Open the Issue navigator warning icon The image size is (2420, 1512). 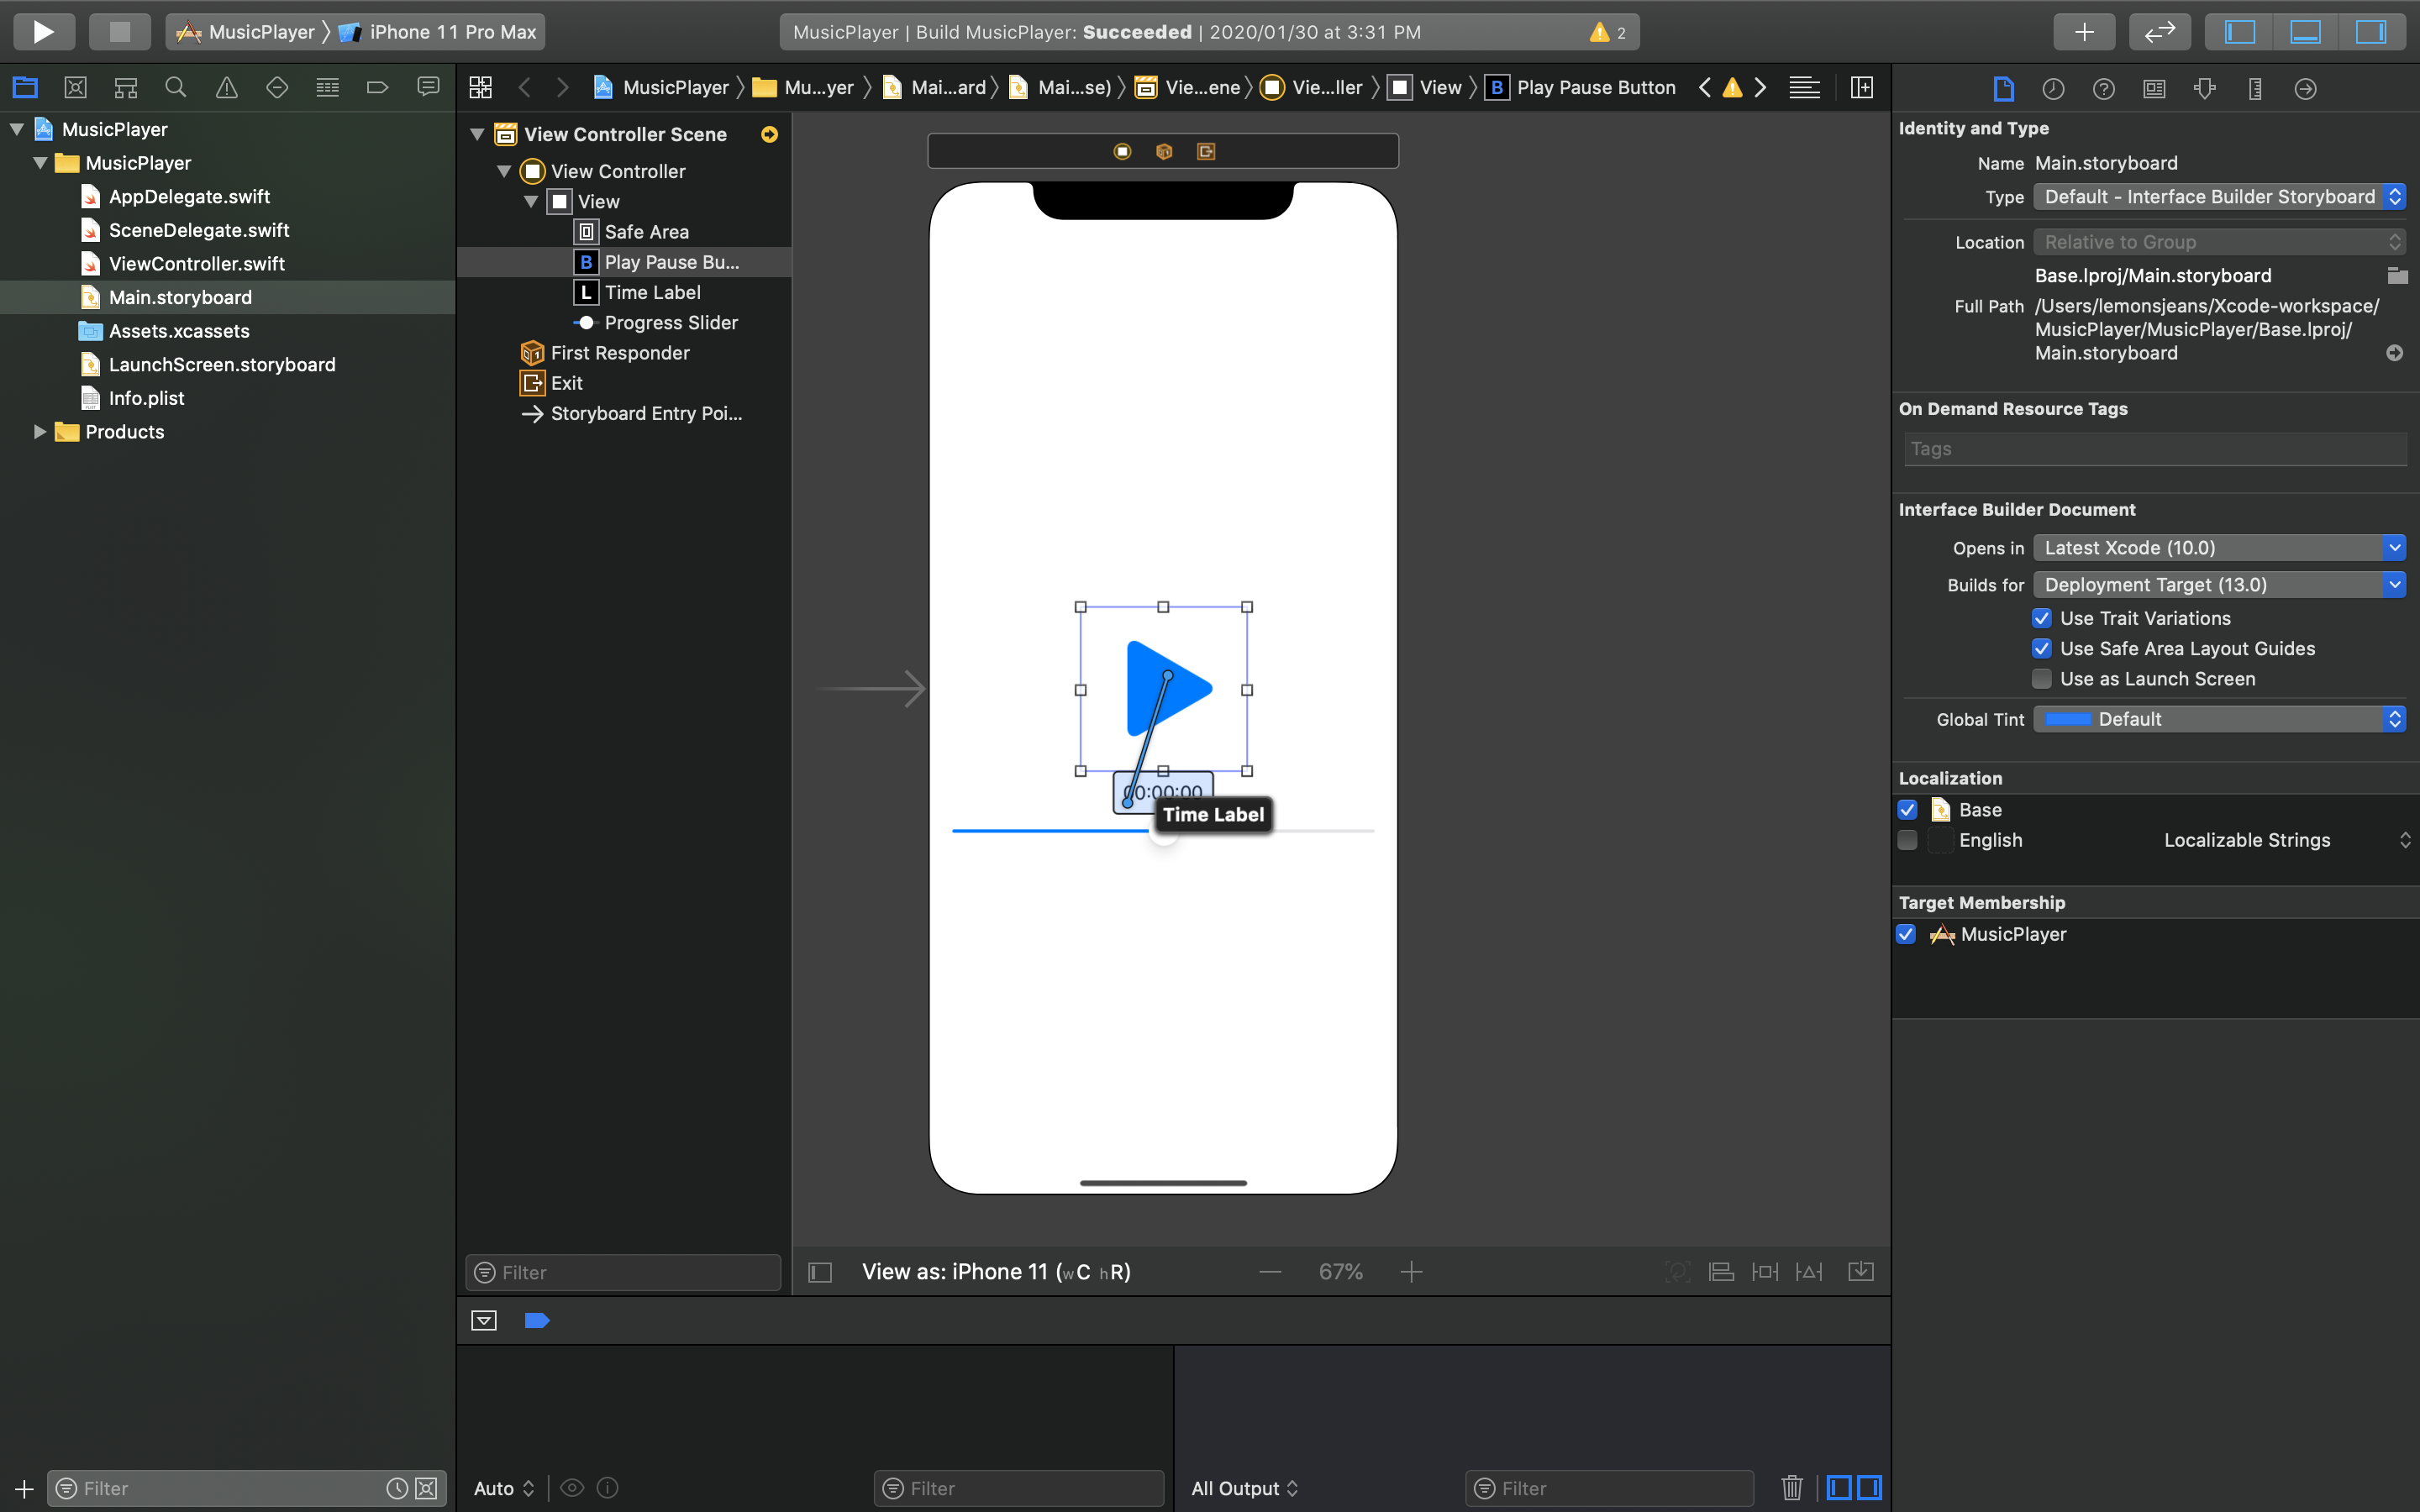[227, 88]
